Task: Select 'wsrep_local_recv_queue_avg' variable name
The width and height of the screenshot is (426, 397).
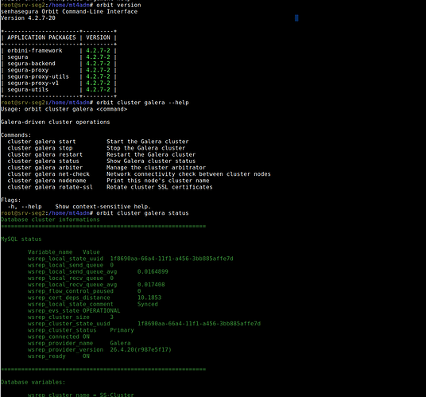Action: point(72,285)
